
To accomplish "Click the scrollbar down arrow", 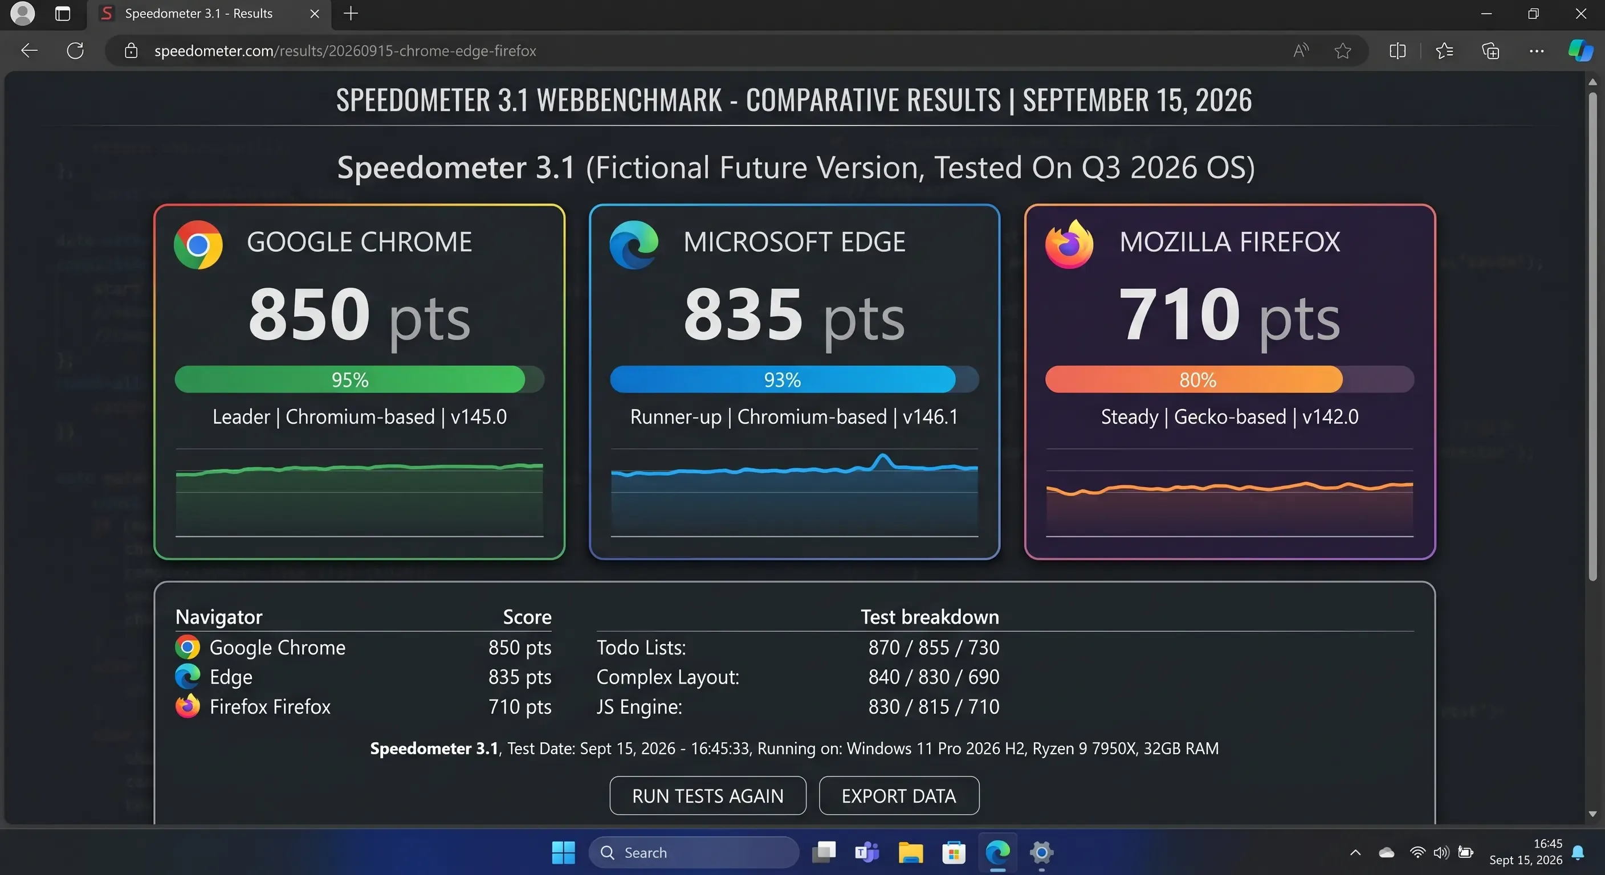I will tap(1592, 814).
